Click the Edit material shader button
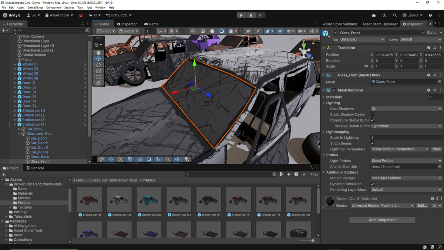Screen dimensions: 444x250 tap(422, 206)
